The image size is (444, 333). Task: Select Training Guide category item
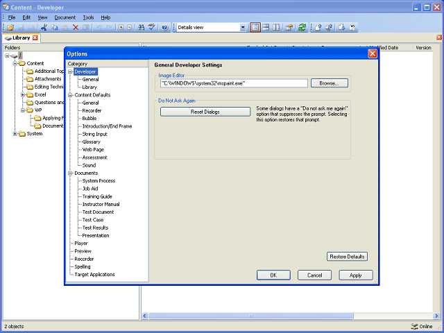click(97, 196)
